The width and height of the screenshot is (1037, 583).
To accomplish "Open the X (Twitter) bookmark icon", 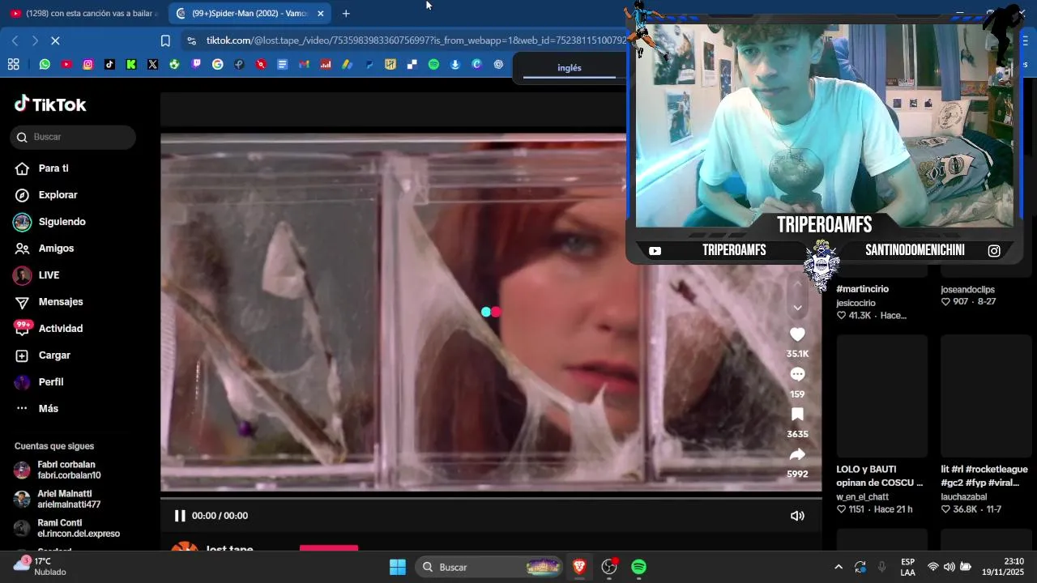I will click(152, 65).
